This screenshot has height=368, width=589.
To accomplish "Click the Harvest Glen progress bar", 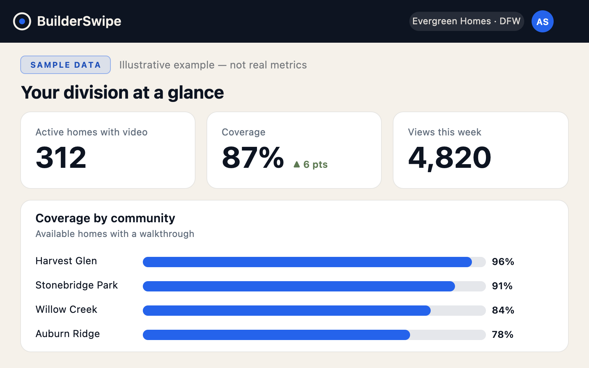I will [x=314, y=262].
